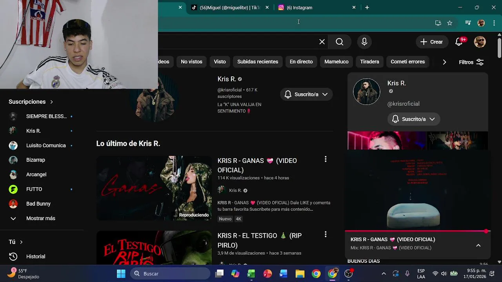Open OBS Studio from the taskbar
The image size is (502, 282).
(348, 274)
